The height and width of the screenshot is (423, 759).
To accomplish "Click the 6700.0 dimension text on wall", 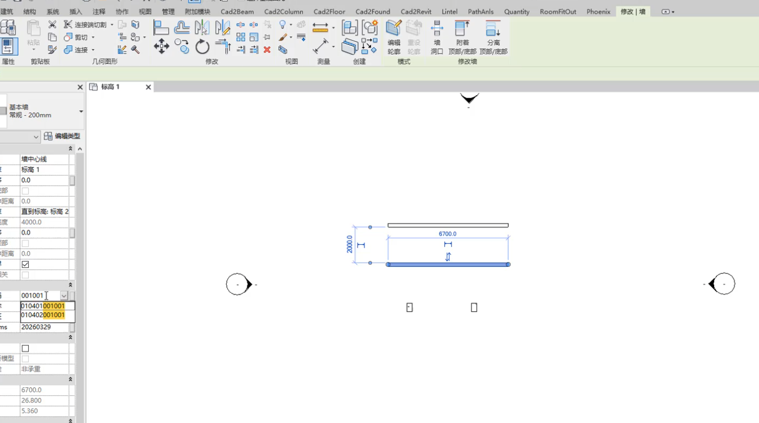I will [x=447, y=234].
